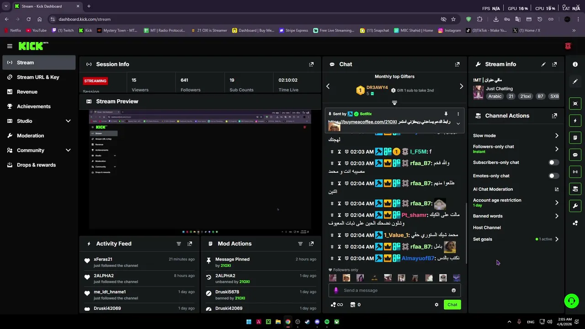Click the info icon in right sidebar

tap(575, 64)
